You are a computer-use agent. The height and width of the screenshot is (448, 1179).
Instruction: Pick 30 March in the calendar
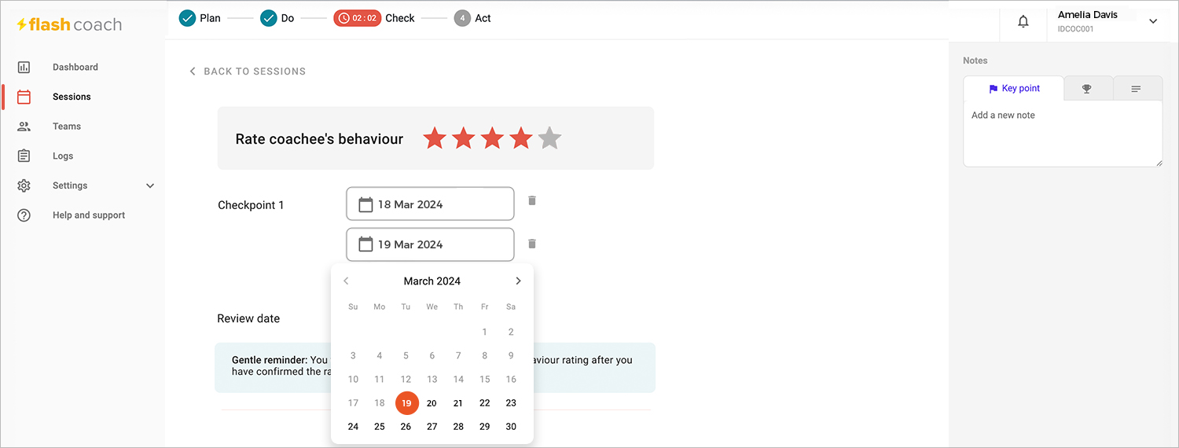(x=511, y=427)
